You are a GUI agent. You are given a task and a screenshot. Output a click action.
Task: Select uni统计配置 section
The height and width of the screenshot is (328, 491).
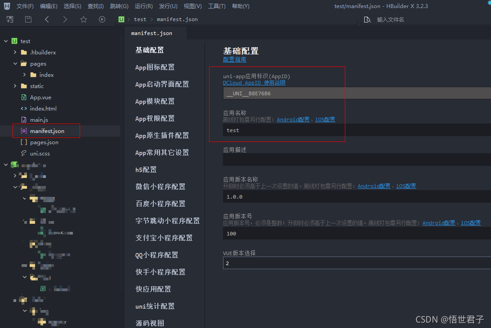(x=155, y=306)
